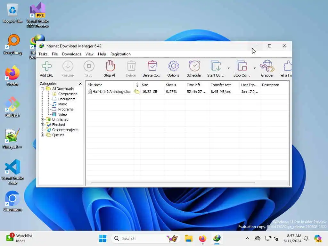This screenshot has width=328, height=246.
Task: Open Stop Queue dropdown arrow
Action: coord(255,68)
